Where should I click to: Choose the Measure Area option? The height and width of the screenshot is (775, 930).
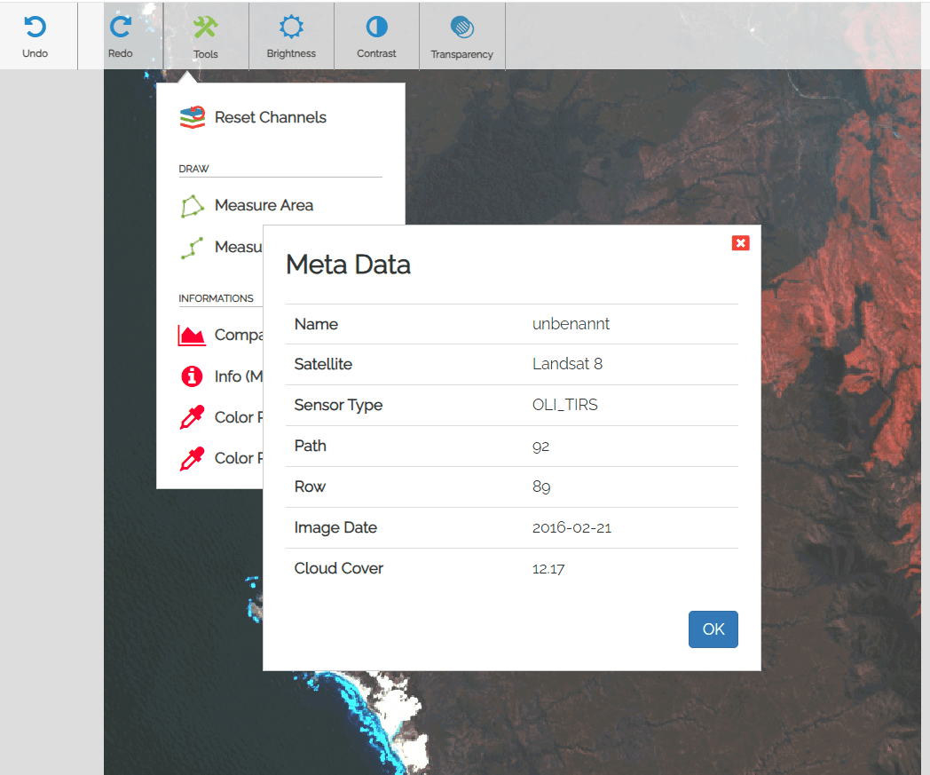pos(264,205)
